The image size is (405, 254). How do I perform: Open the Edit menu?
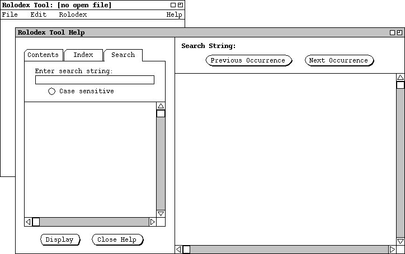38,15
